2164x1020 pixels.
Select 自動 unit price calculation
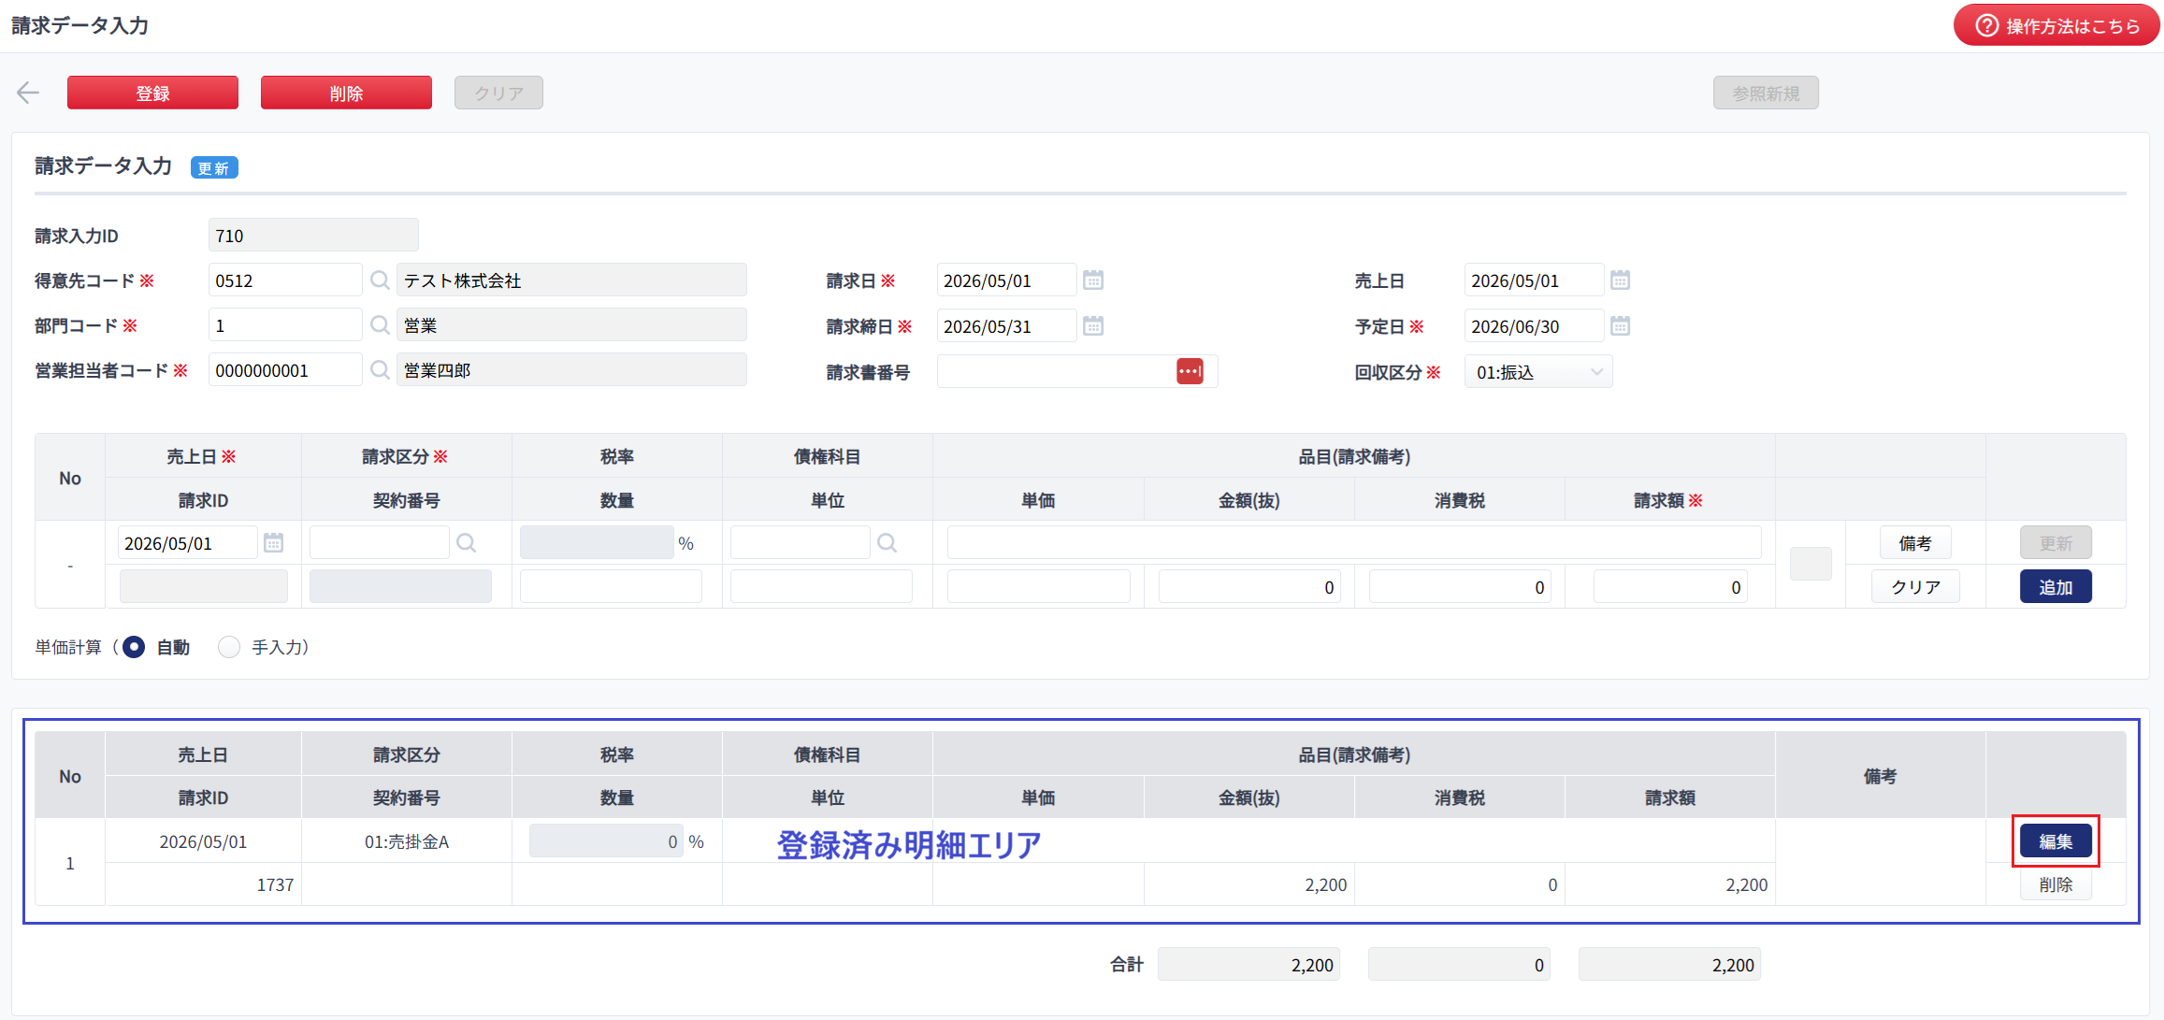tap(134, 647)
